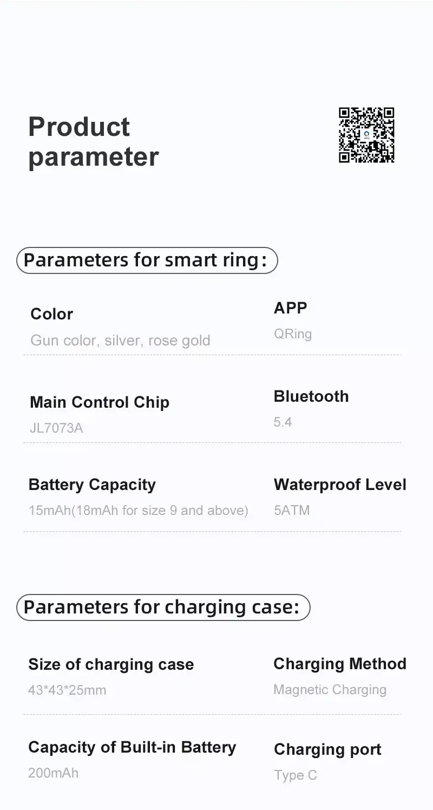Screen dimensions: 433x810
Task: Click the 15mAh battery capacity text
Action: click(x=138, y=511)
